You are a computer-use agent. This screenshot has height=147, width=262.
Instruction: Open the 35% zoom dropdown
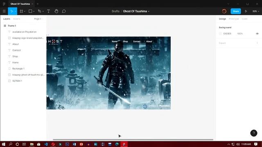tap(255, 11)
